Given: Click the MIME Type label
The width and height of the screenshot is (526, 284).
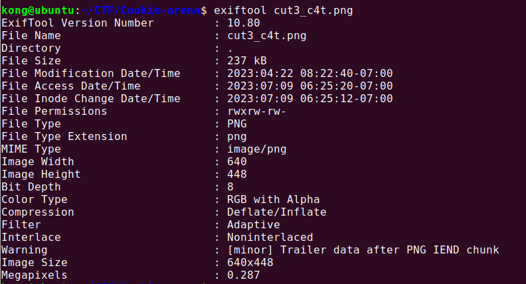Looking at the screenshot, I should 31,149.
